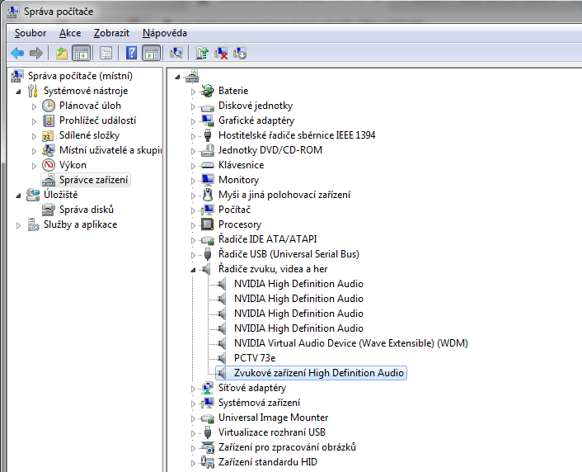Expand Služby a aplikace in left pane
Viewport: 582px width, 472px height.
pyautogui.click(x=19, y=225)
